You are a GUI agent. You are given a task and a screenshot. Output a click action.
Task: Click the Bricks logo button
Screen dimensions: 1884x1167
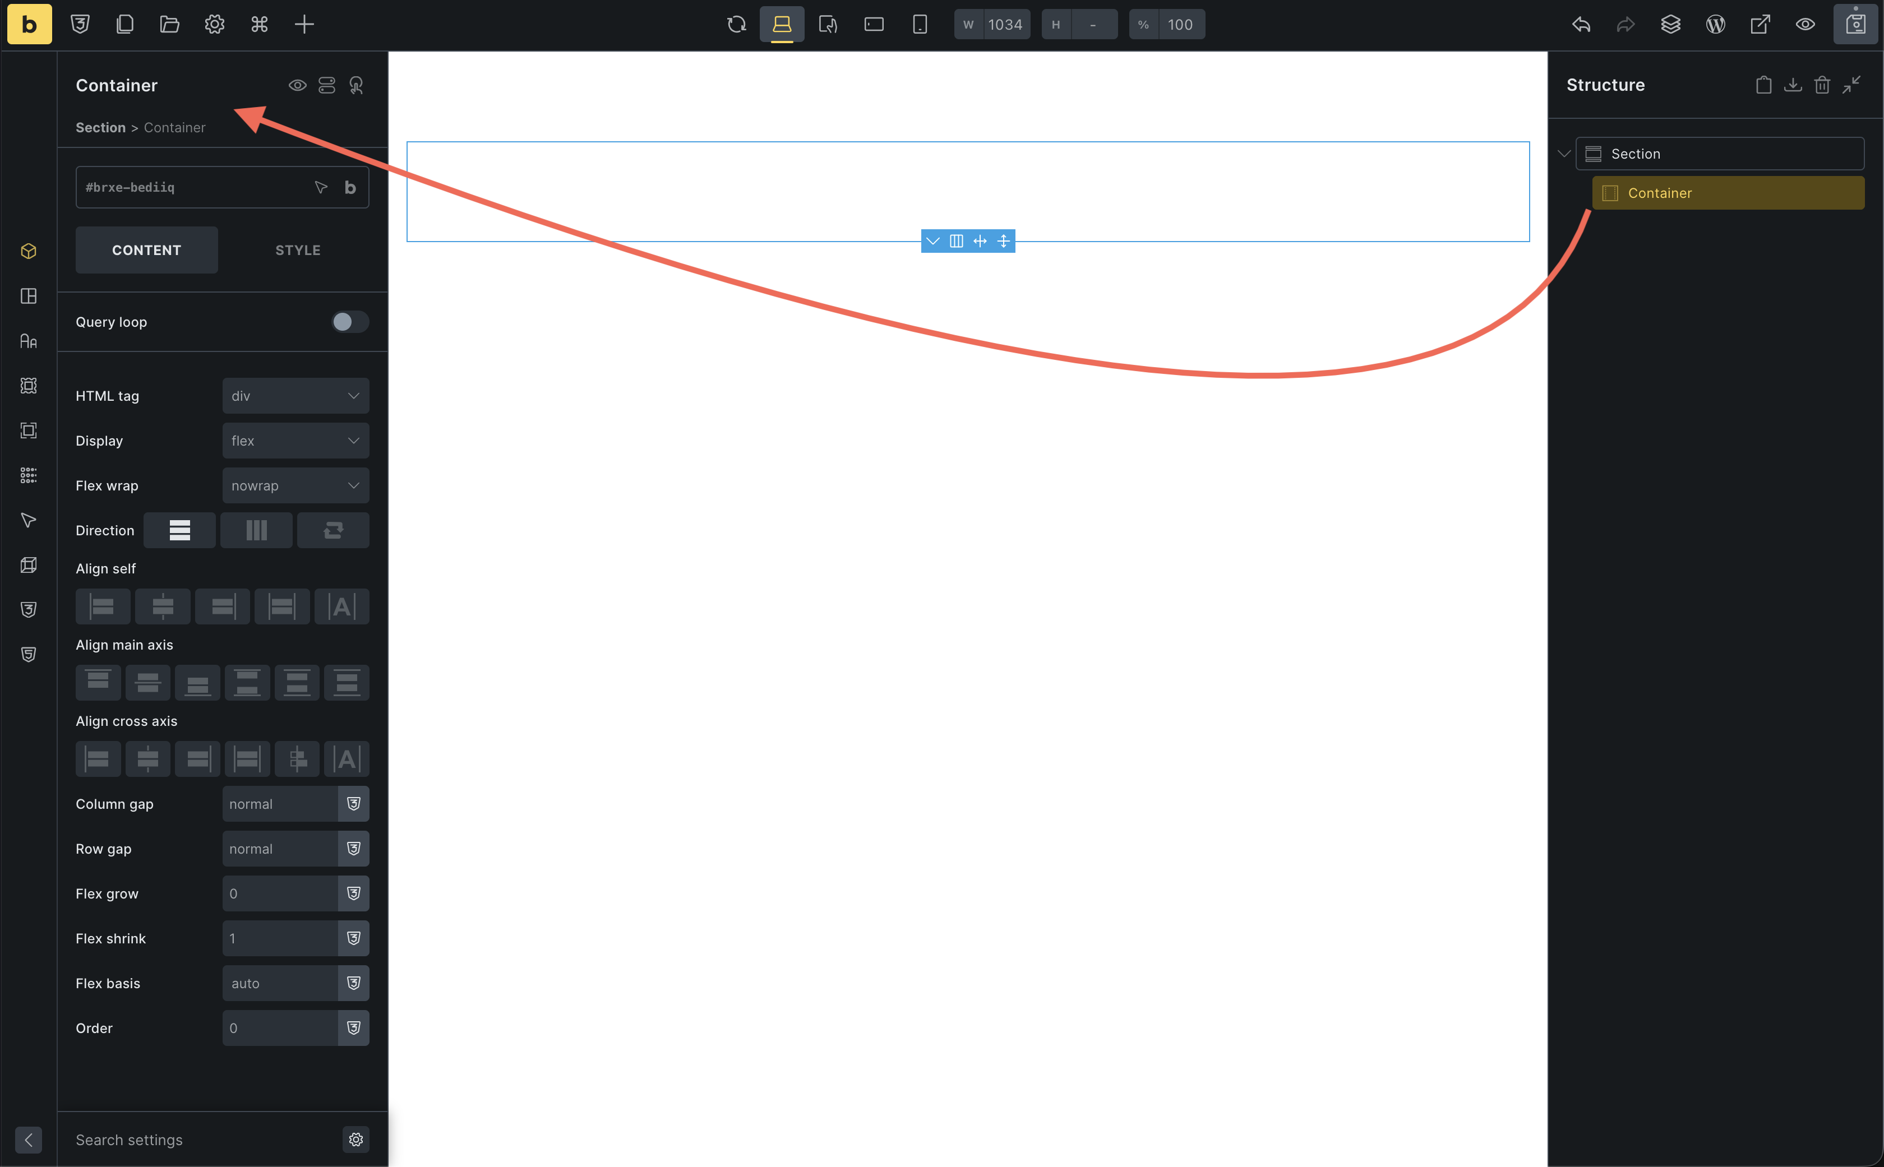point(29,24)
